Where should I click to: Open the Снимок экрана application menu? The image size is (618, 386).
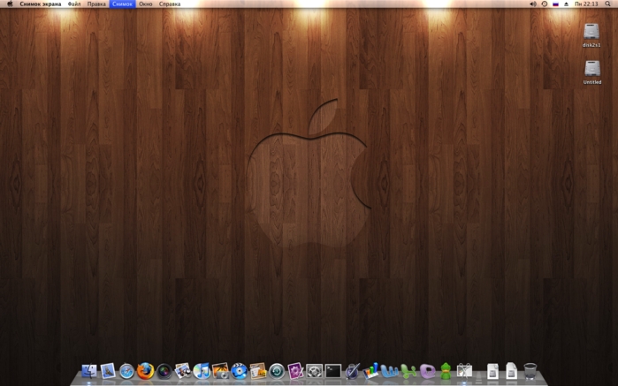[40, 4]
